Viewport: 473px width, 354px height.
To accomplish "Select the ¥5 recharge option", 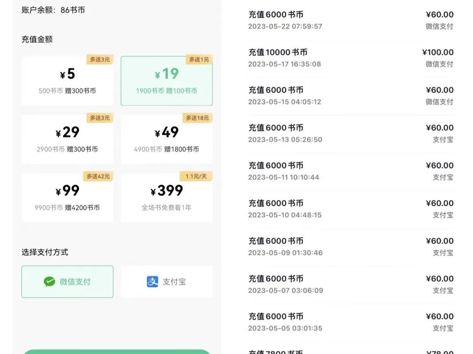I will pos(67,81).
